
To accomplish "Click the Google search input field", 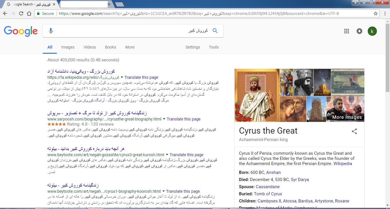I will click(133, 31).
